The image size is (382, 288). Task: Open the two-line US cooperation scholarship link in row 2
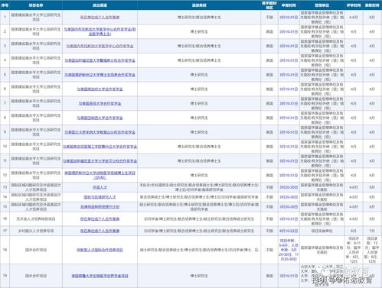click(100, 31)
